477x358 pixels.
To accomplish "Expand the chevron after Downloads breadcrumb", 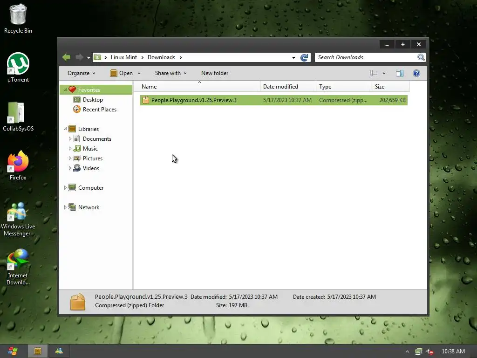I will pyautogui.click(x=181, y=57).
